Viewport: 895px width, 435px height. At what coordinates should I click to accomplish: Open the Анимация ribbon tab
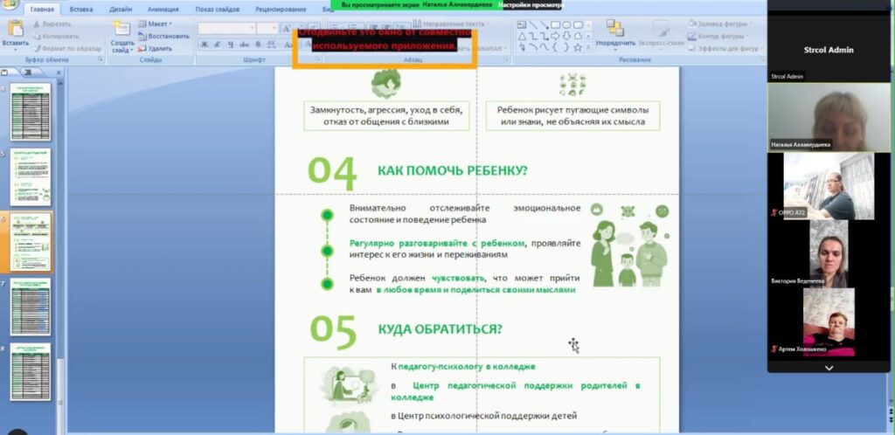tap(163, 9)
